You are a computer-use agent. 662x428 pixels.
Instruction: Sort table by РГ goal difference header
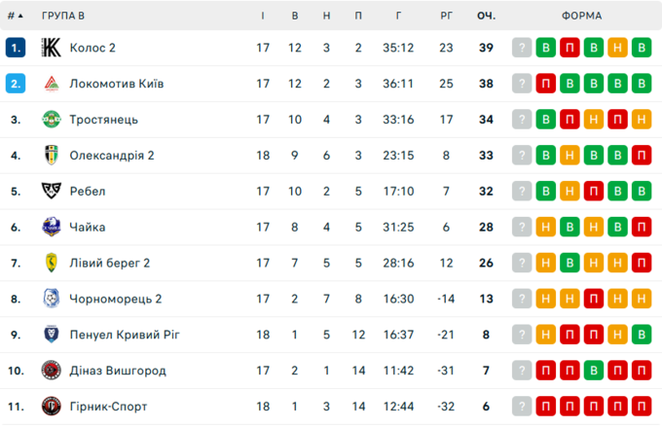pos(447,16)
